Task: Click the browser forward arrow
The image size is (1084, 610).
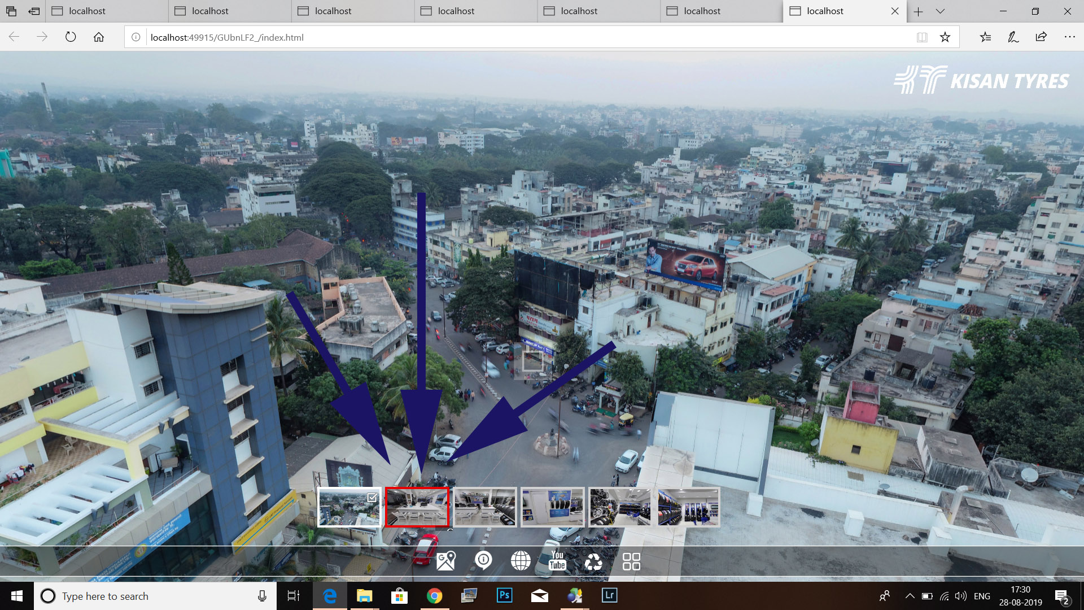Action: pyautogui.click(x=42, y=37)
